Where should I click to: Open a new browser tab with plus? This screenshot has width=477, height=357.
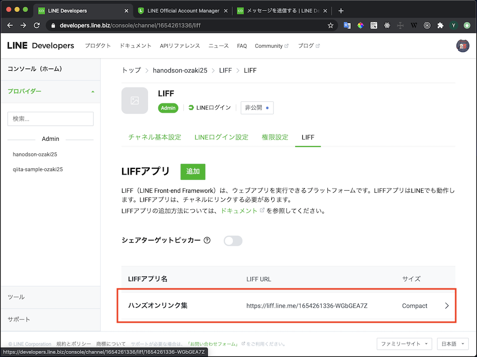[341, 11]
